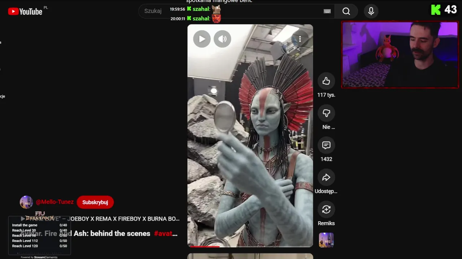Click the szahal username at 20:00:11

coord(201,18)
